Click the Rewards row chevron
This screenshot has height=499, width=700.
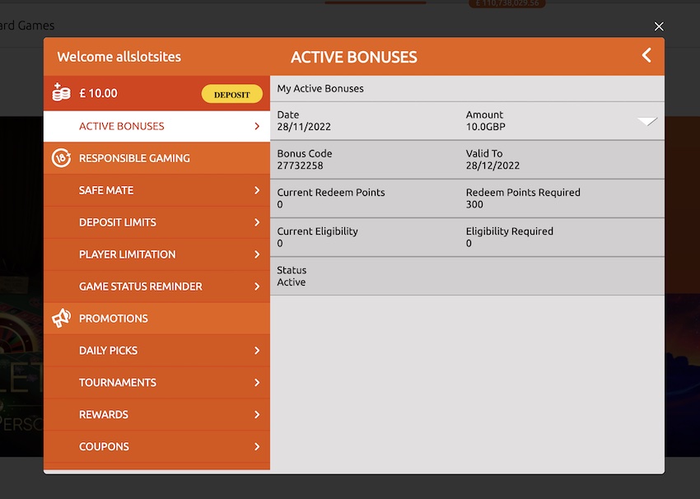tap(257, 415)
